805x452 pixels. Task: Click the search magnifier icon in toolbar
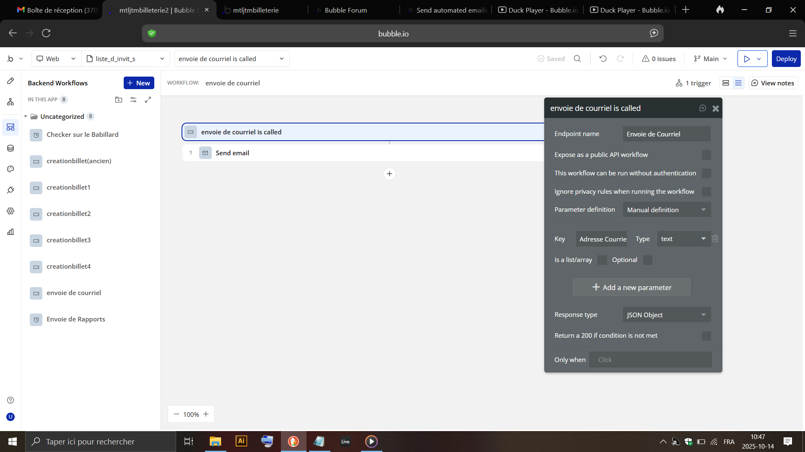(x=577, y=59)
